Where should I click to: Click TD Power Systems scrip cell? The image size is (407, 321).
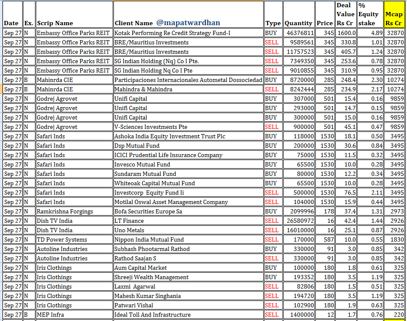click(x=75, y=239)
